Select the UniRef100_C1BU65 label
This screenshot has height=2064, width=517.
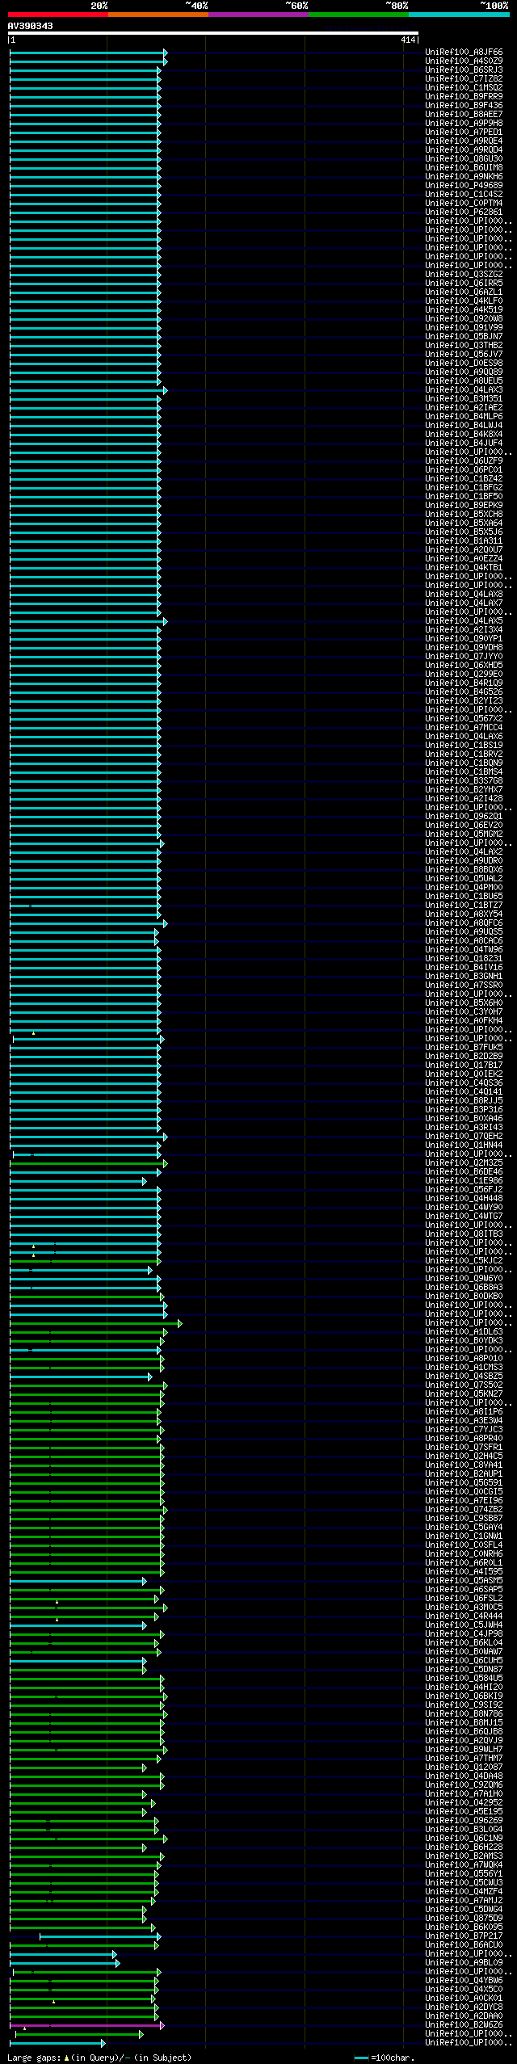(464, 896)
